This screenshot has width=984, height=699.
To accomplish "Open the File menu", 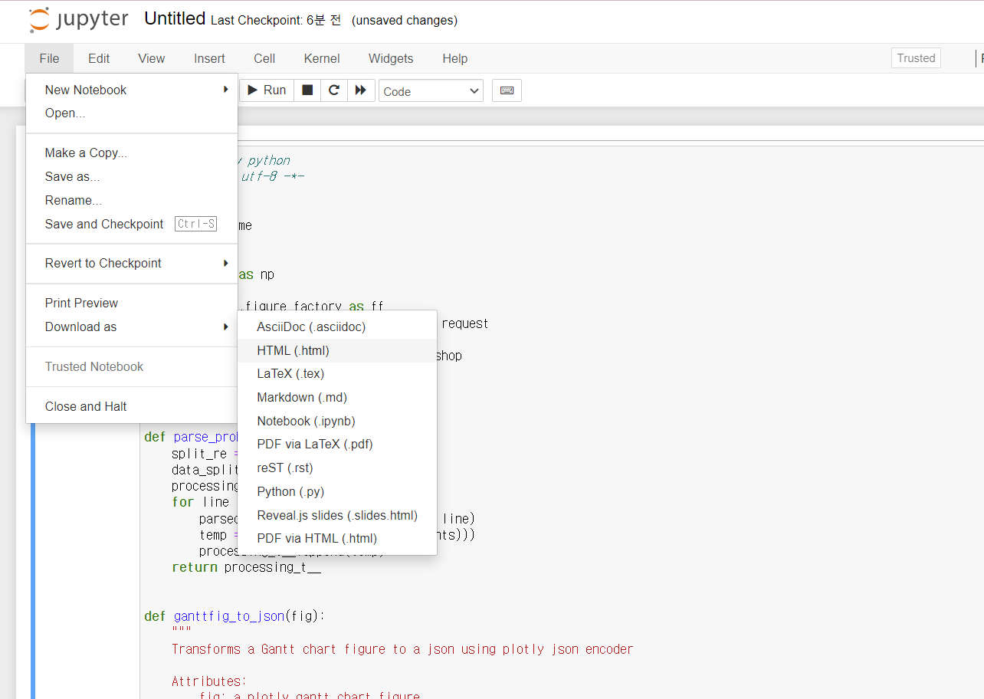I will (x=49, y=58).
